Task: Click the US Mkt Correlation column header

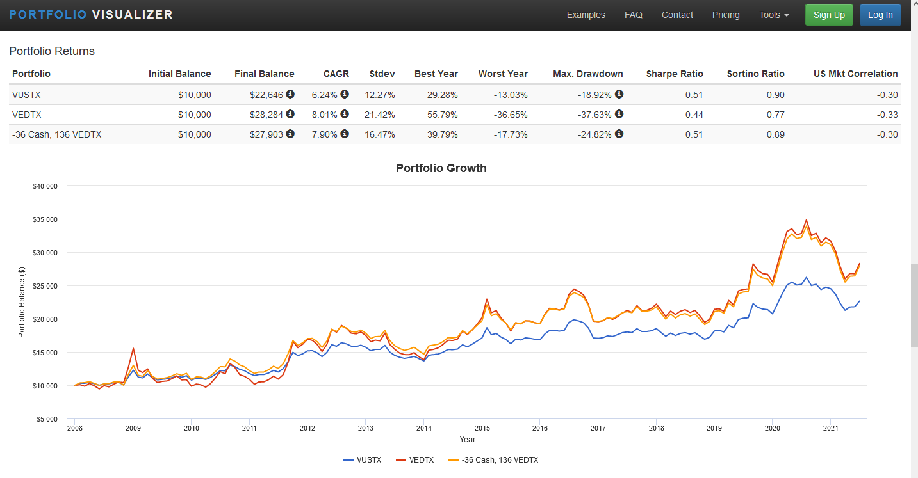Action: click(x=855, y=74)
